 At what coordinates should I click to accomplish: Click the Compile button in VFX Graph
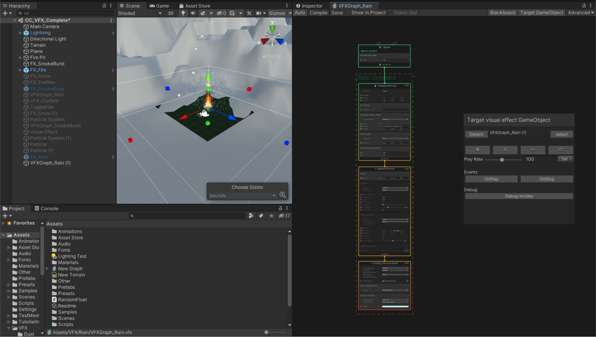318,13
